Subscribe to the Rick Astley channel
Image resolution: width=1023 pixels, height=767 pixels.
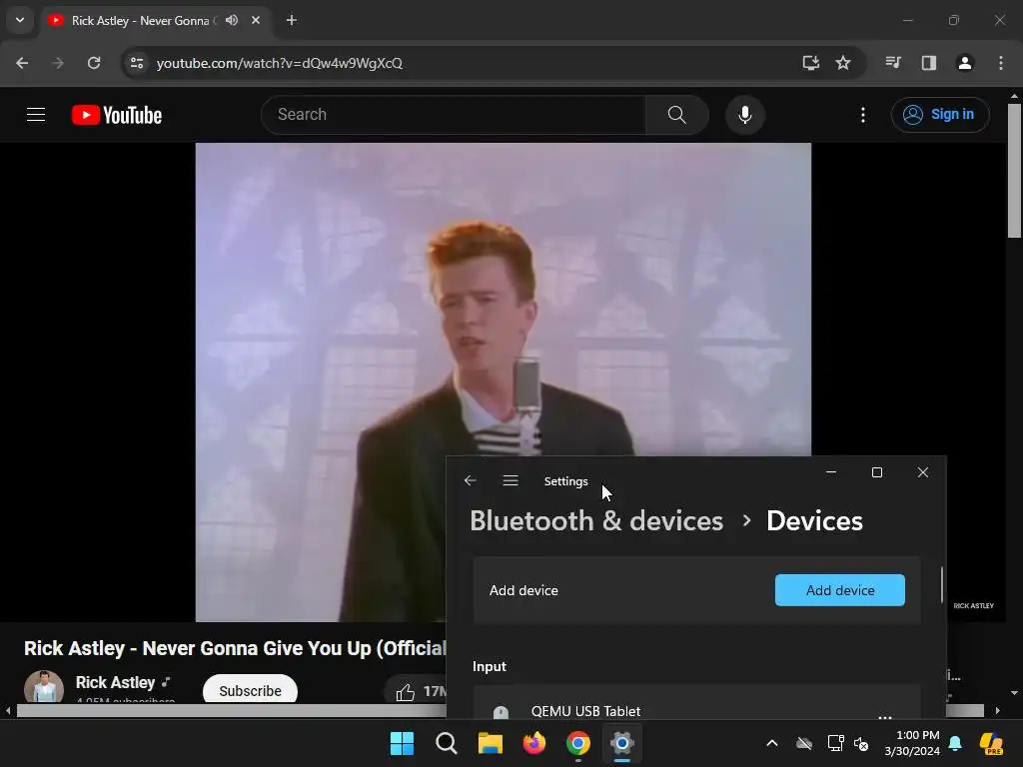coord(250,689)
